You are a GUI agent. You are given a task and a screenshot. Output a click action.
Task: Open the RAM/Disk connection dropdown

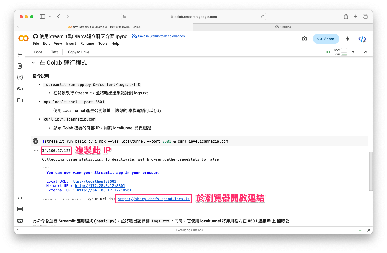point(353,52)
